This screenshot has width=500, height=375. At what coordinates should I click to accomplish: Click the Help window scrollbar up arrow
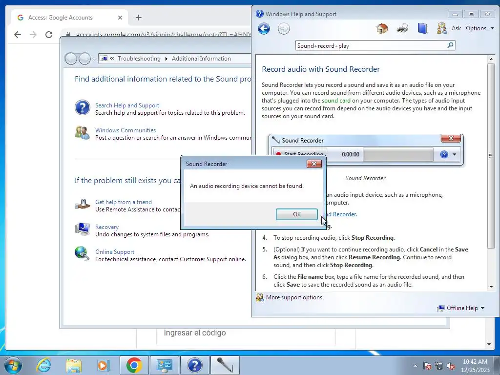click(491, 59)
